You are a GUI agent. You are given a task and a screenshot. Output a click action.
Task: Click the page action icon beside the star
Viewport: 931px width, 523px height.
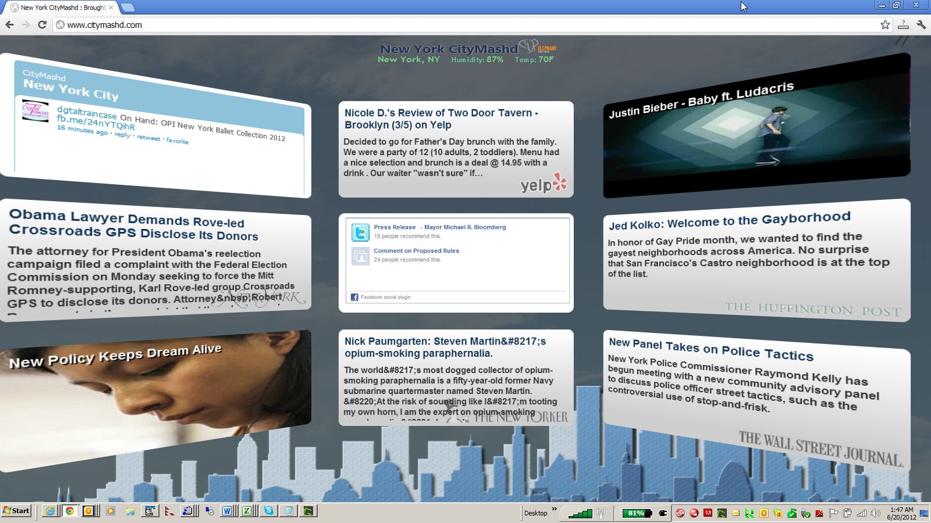click(903, 24)
